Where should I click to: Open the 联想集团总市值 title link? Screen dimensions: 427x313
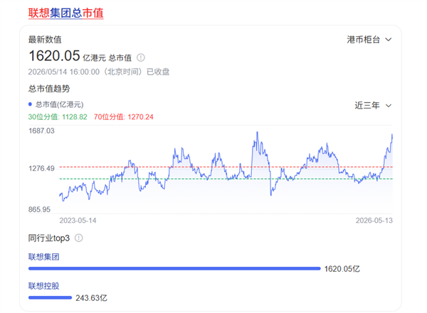pos(66,13)
